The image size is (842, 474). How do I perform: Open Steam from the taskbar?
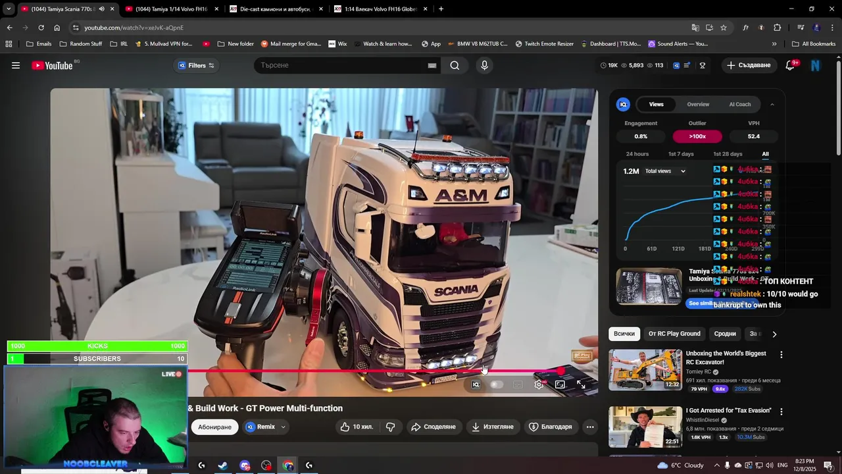coord(223,465)
